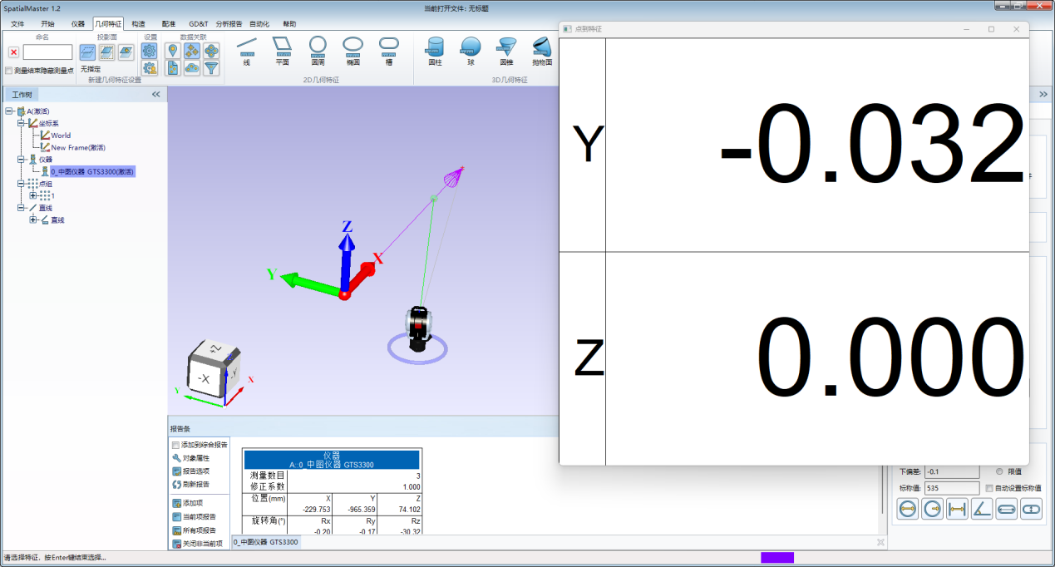This screenshot has width=1055, height=567.
Task: Click the funnel filter icon in 数据关联
Action: tap(212, 68)
